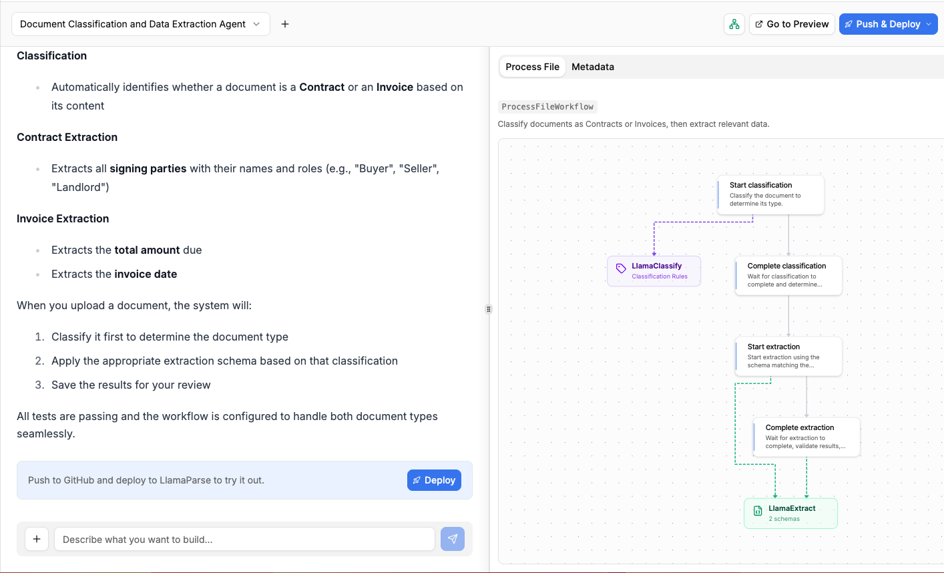Select the Start extraction workflow node
This screenshot has height=573, width=944.
point(788,356)
